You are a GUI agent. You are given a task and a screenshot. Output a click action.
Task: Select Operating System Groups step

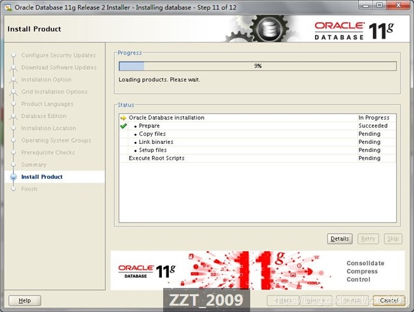coord(57,140)
